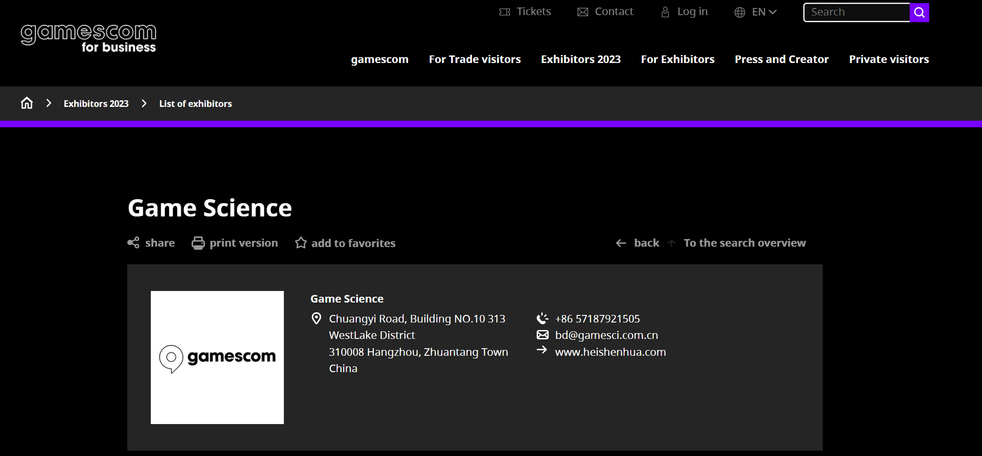This screenshot has width=982, height=456.
Task: Click the Log in link text
Action: pyautogui.click(x=692, y=12)
